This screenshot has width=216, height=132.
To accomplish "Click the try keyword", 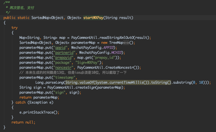I will (14, 28).
